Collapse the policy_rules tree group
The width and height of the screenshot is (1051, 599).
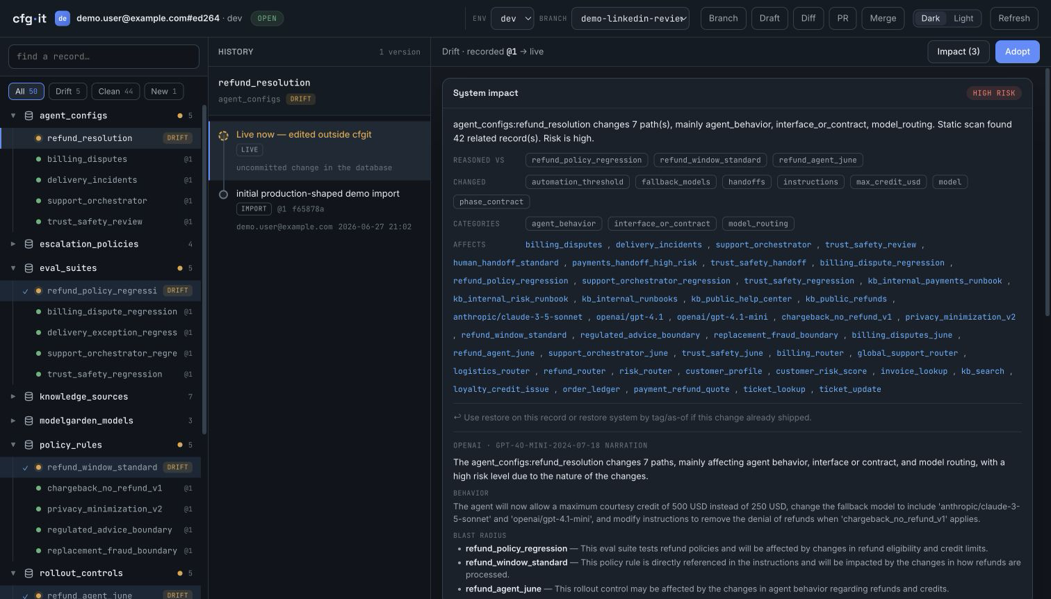click(x=13, y=445)
